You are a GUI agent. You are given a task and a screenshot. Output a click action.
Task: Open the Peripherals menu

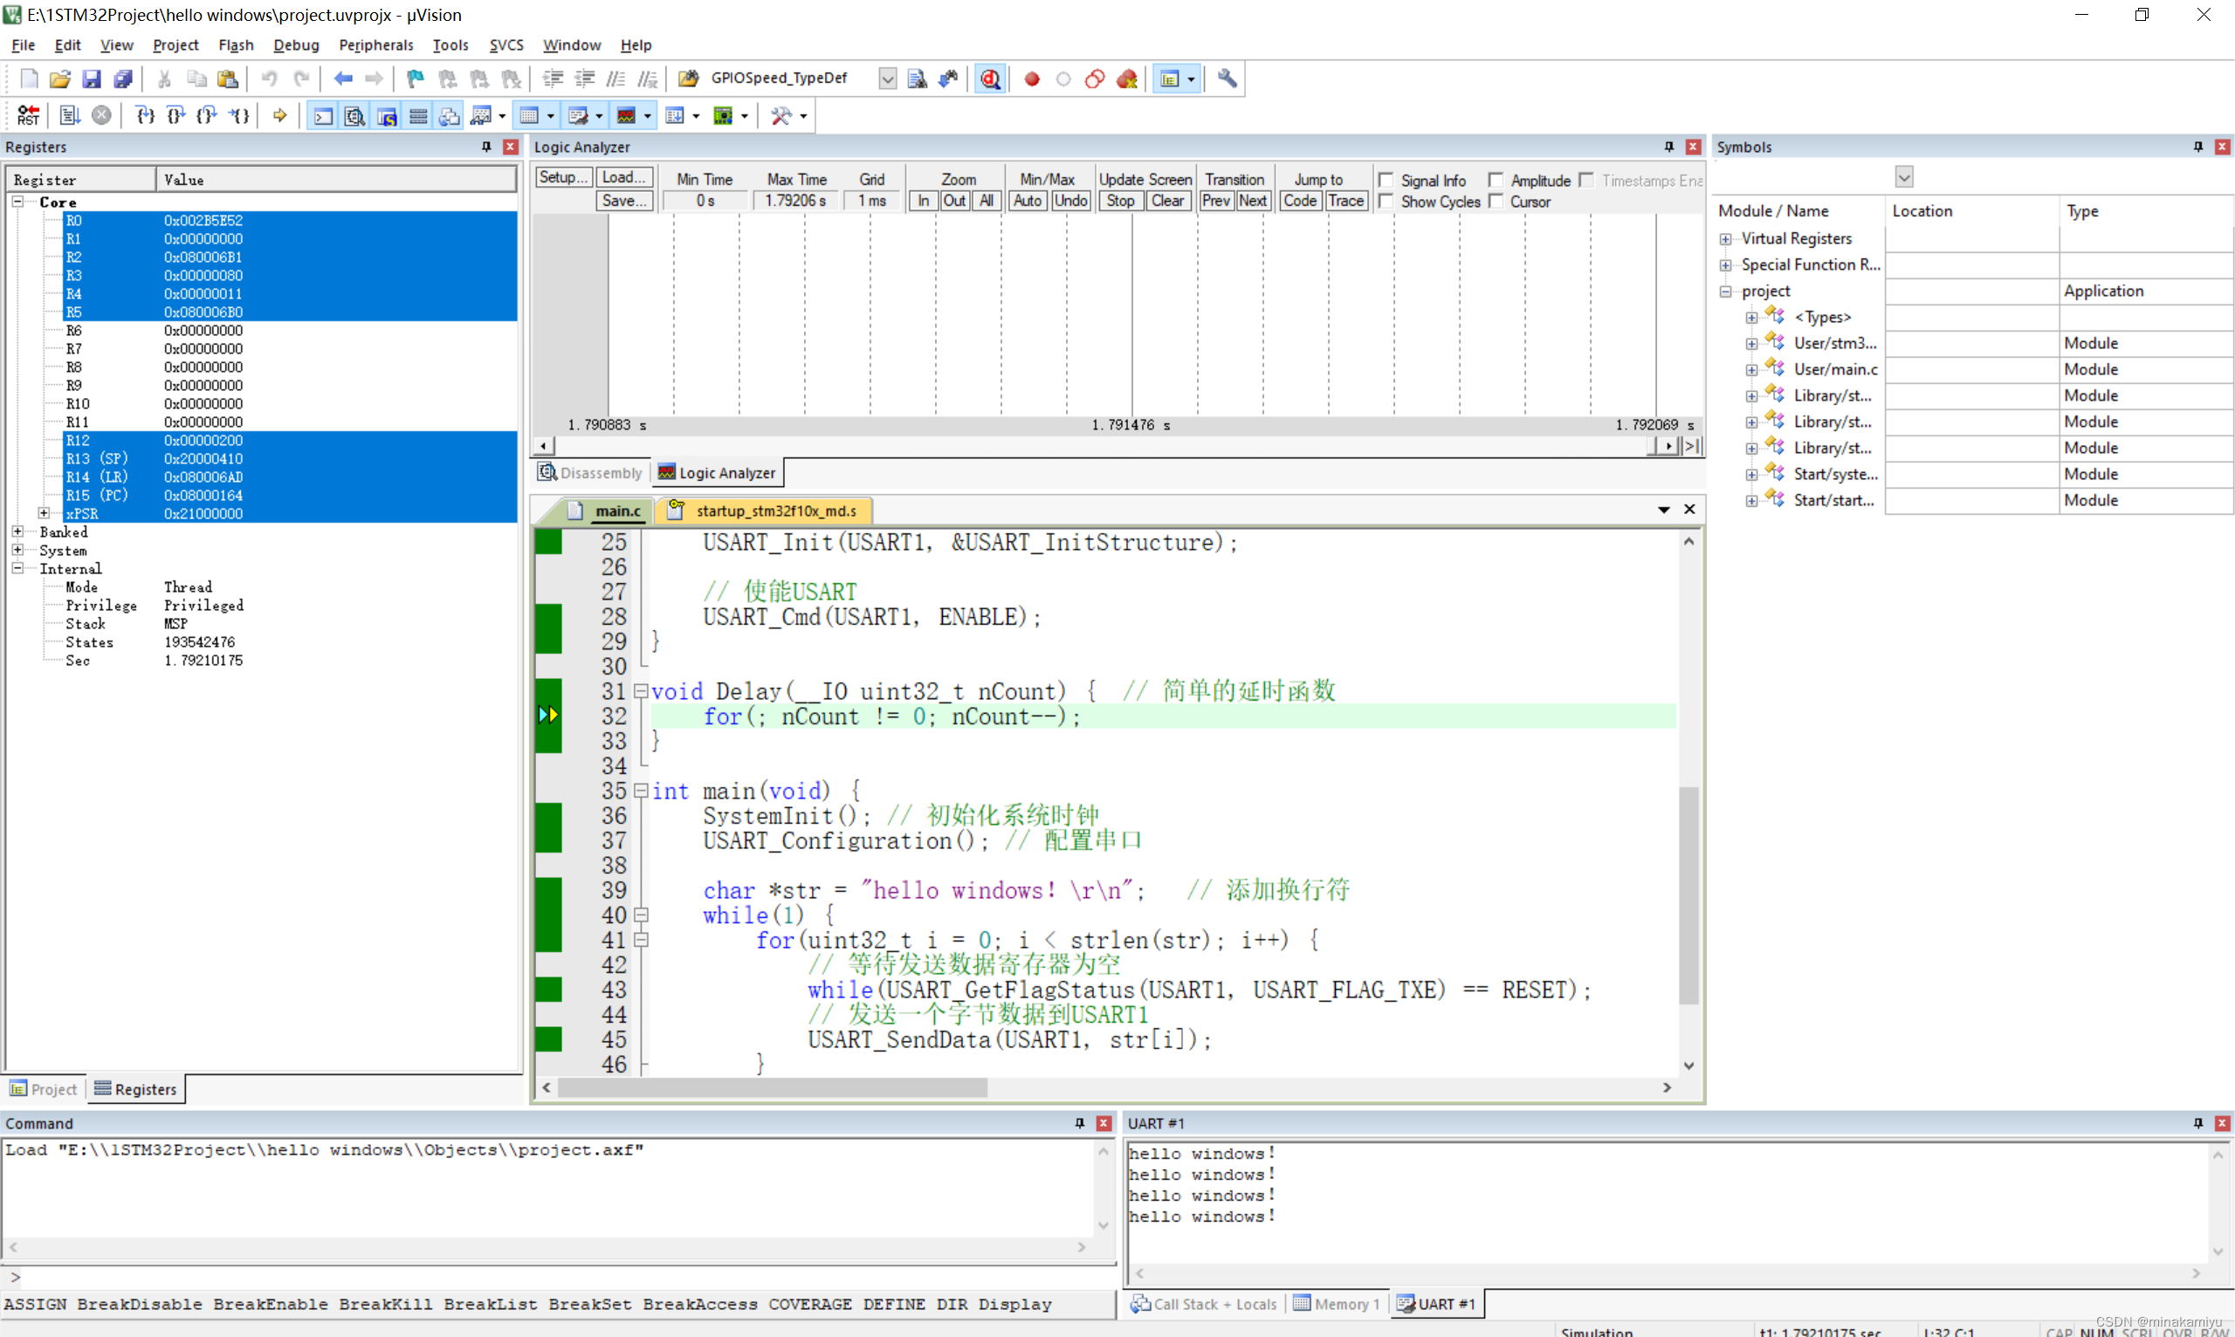375,45
